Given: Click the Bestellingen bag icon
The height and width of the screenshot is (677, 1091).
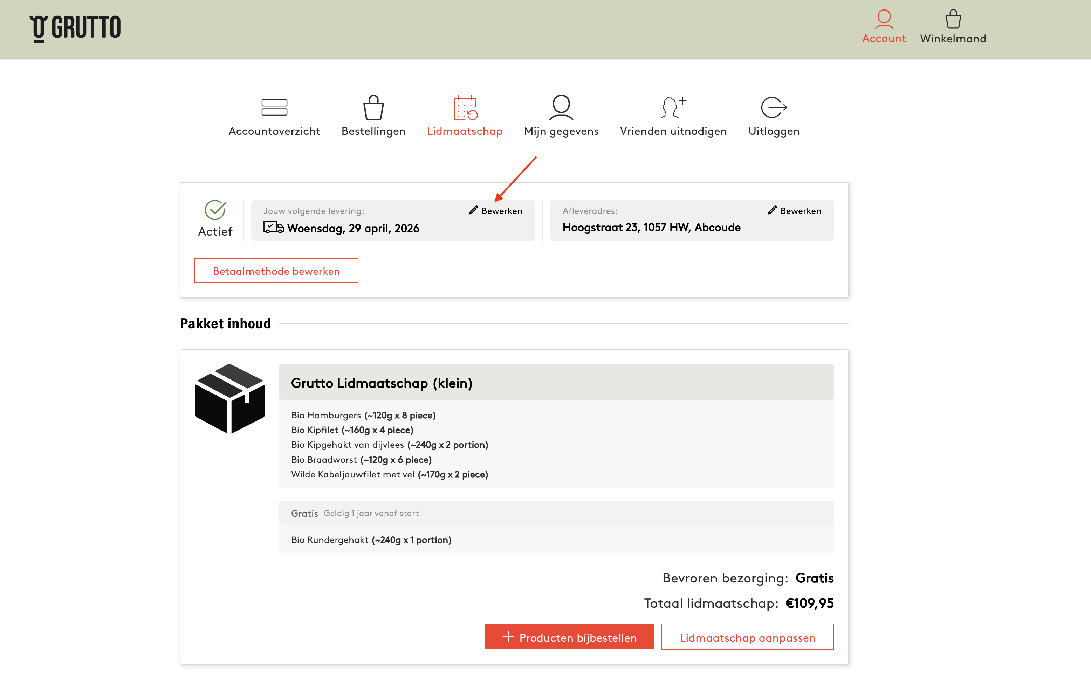Looking at the screenshot, I should click(373, 107).
